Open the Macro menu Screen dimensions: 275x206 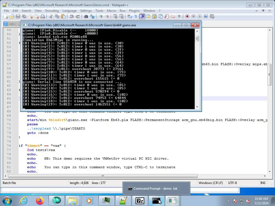click(x=111, y=11)
